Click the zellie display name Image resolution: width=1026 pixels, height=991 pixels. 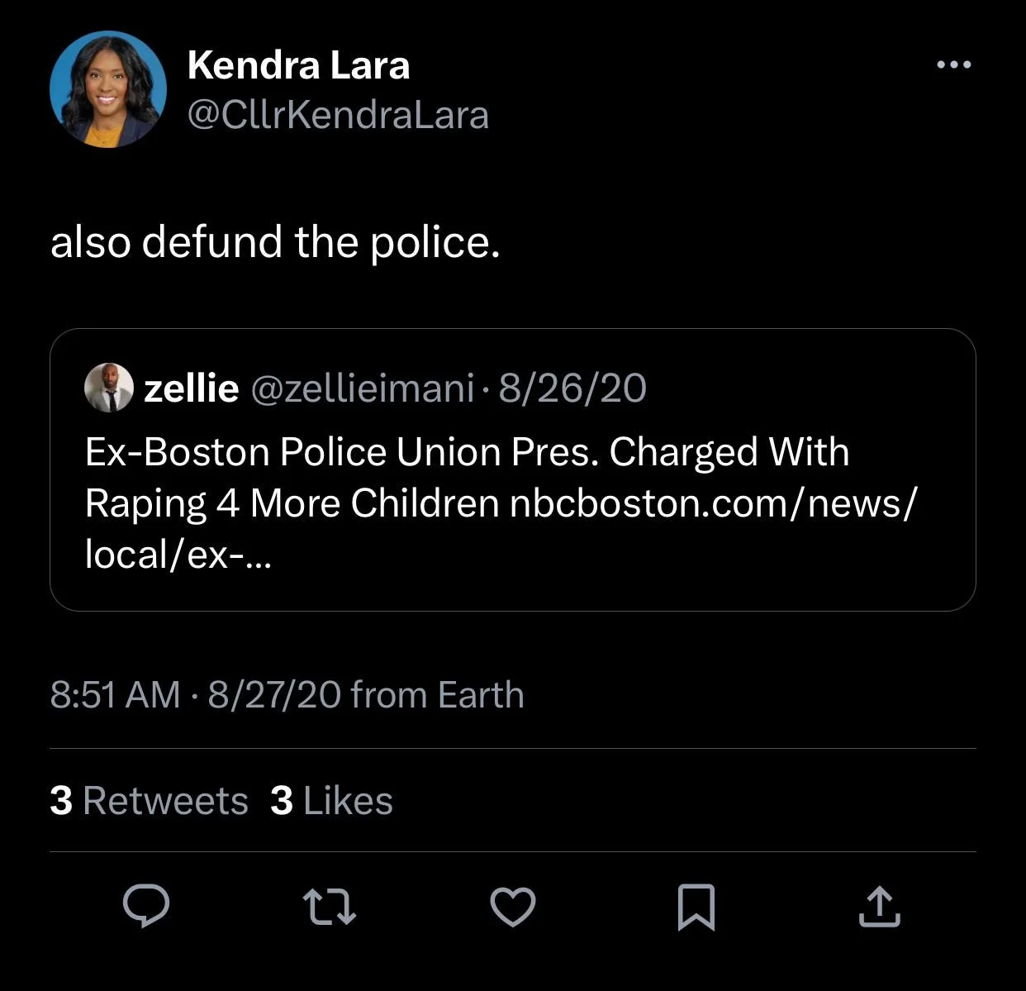[x=192, y=388]
